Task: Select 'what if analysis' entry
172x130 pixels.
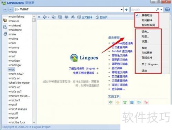Action: [x=18, y=109]
